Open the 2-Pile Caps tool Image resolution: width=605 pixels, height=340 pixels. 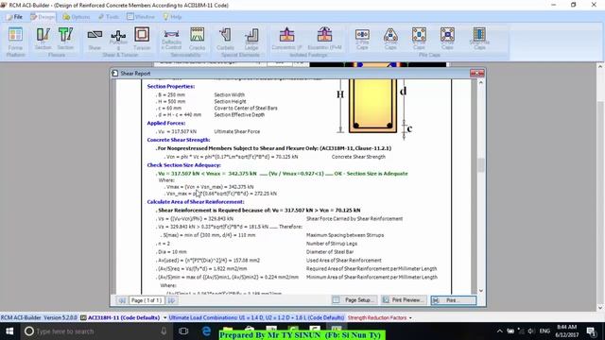tap(362, 39)
